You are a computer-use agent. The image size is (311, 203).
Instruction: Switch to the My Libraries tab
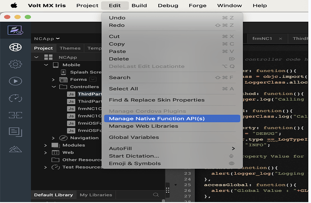pyautogui.click(x=96, y=195)
